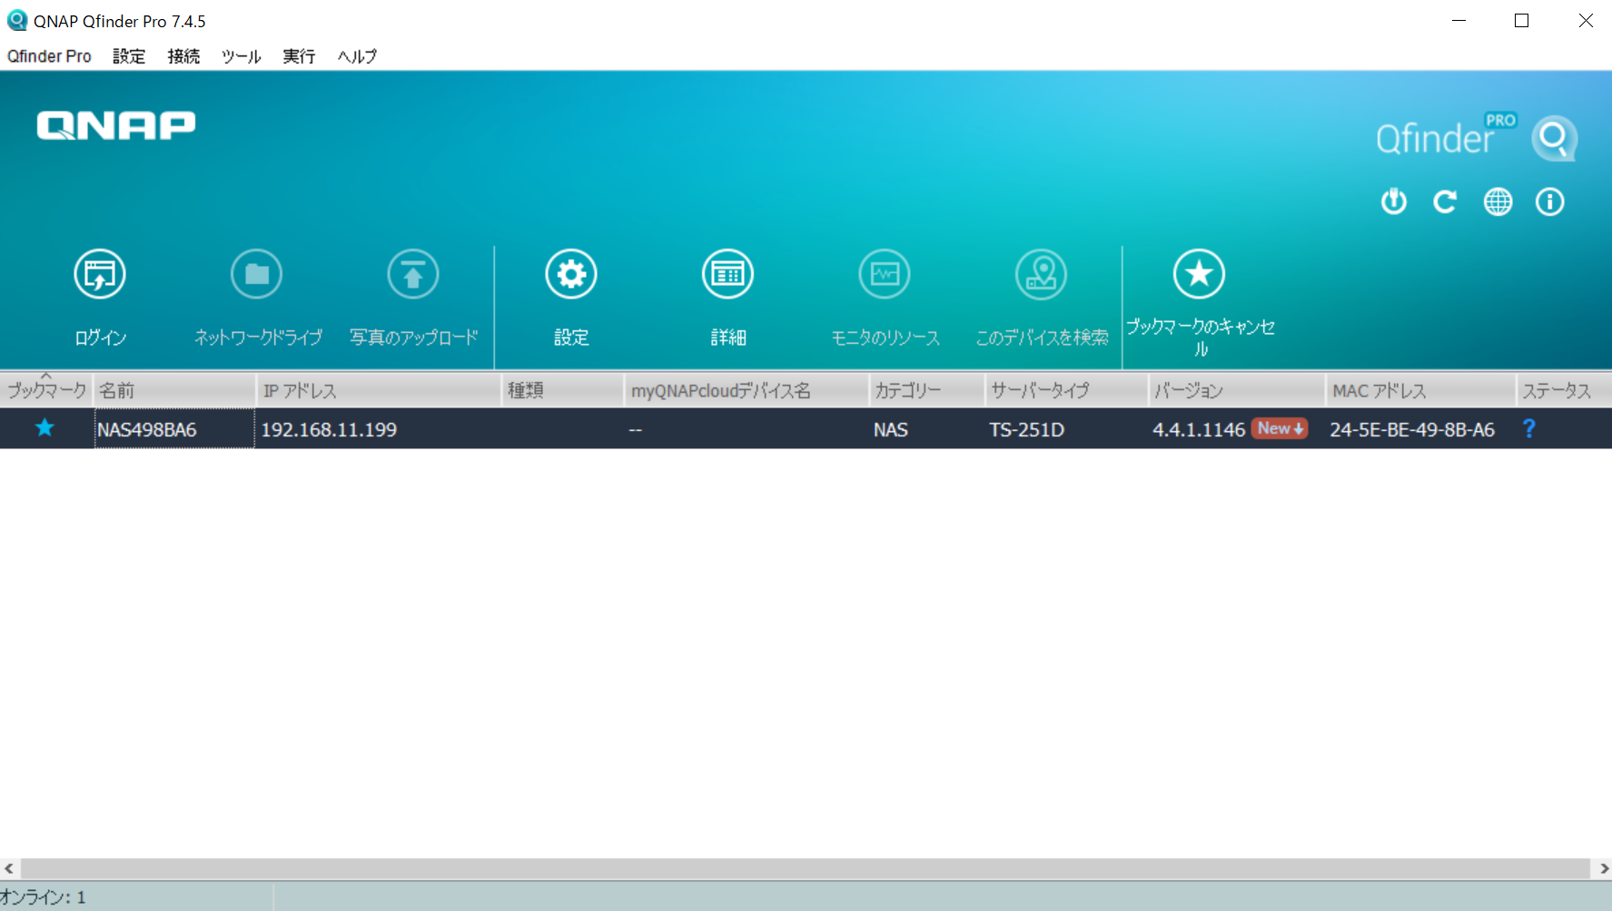
Task: Toggle the bookmark star for NAS498BA6
Action: (44, 428)
